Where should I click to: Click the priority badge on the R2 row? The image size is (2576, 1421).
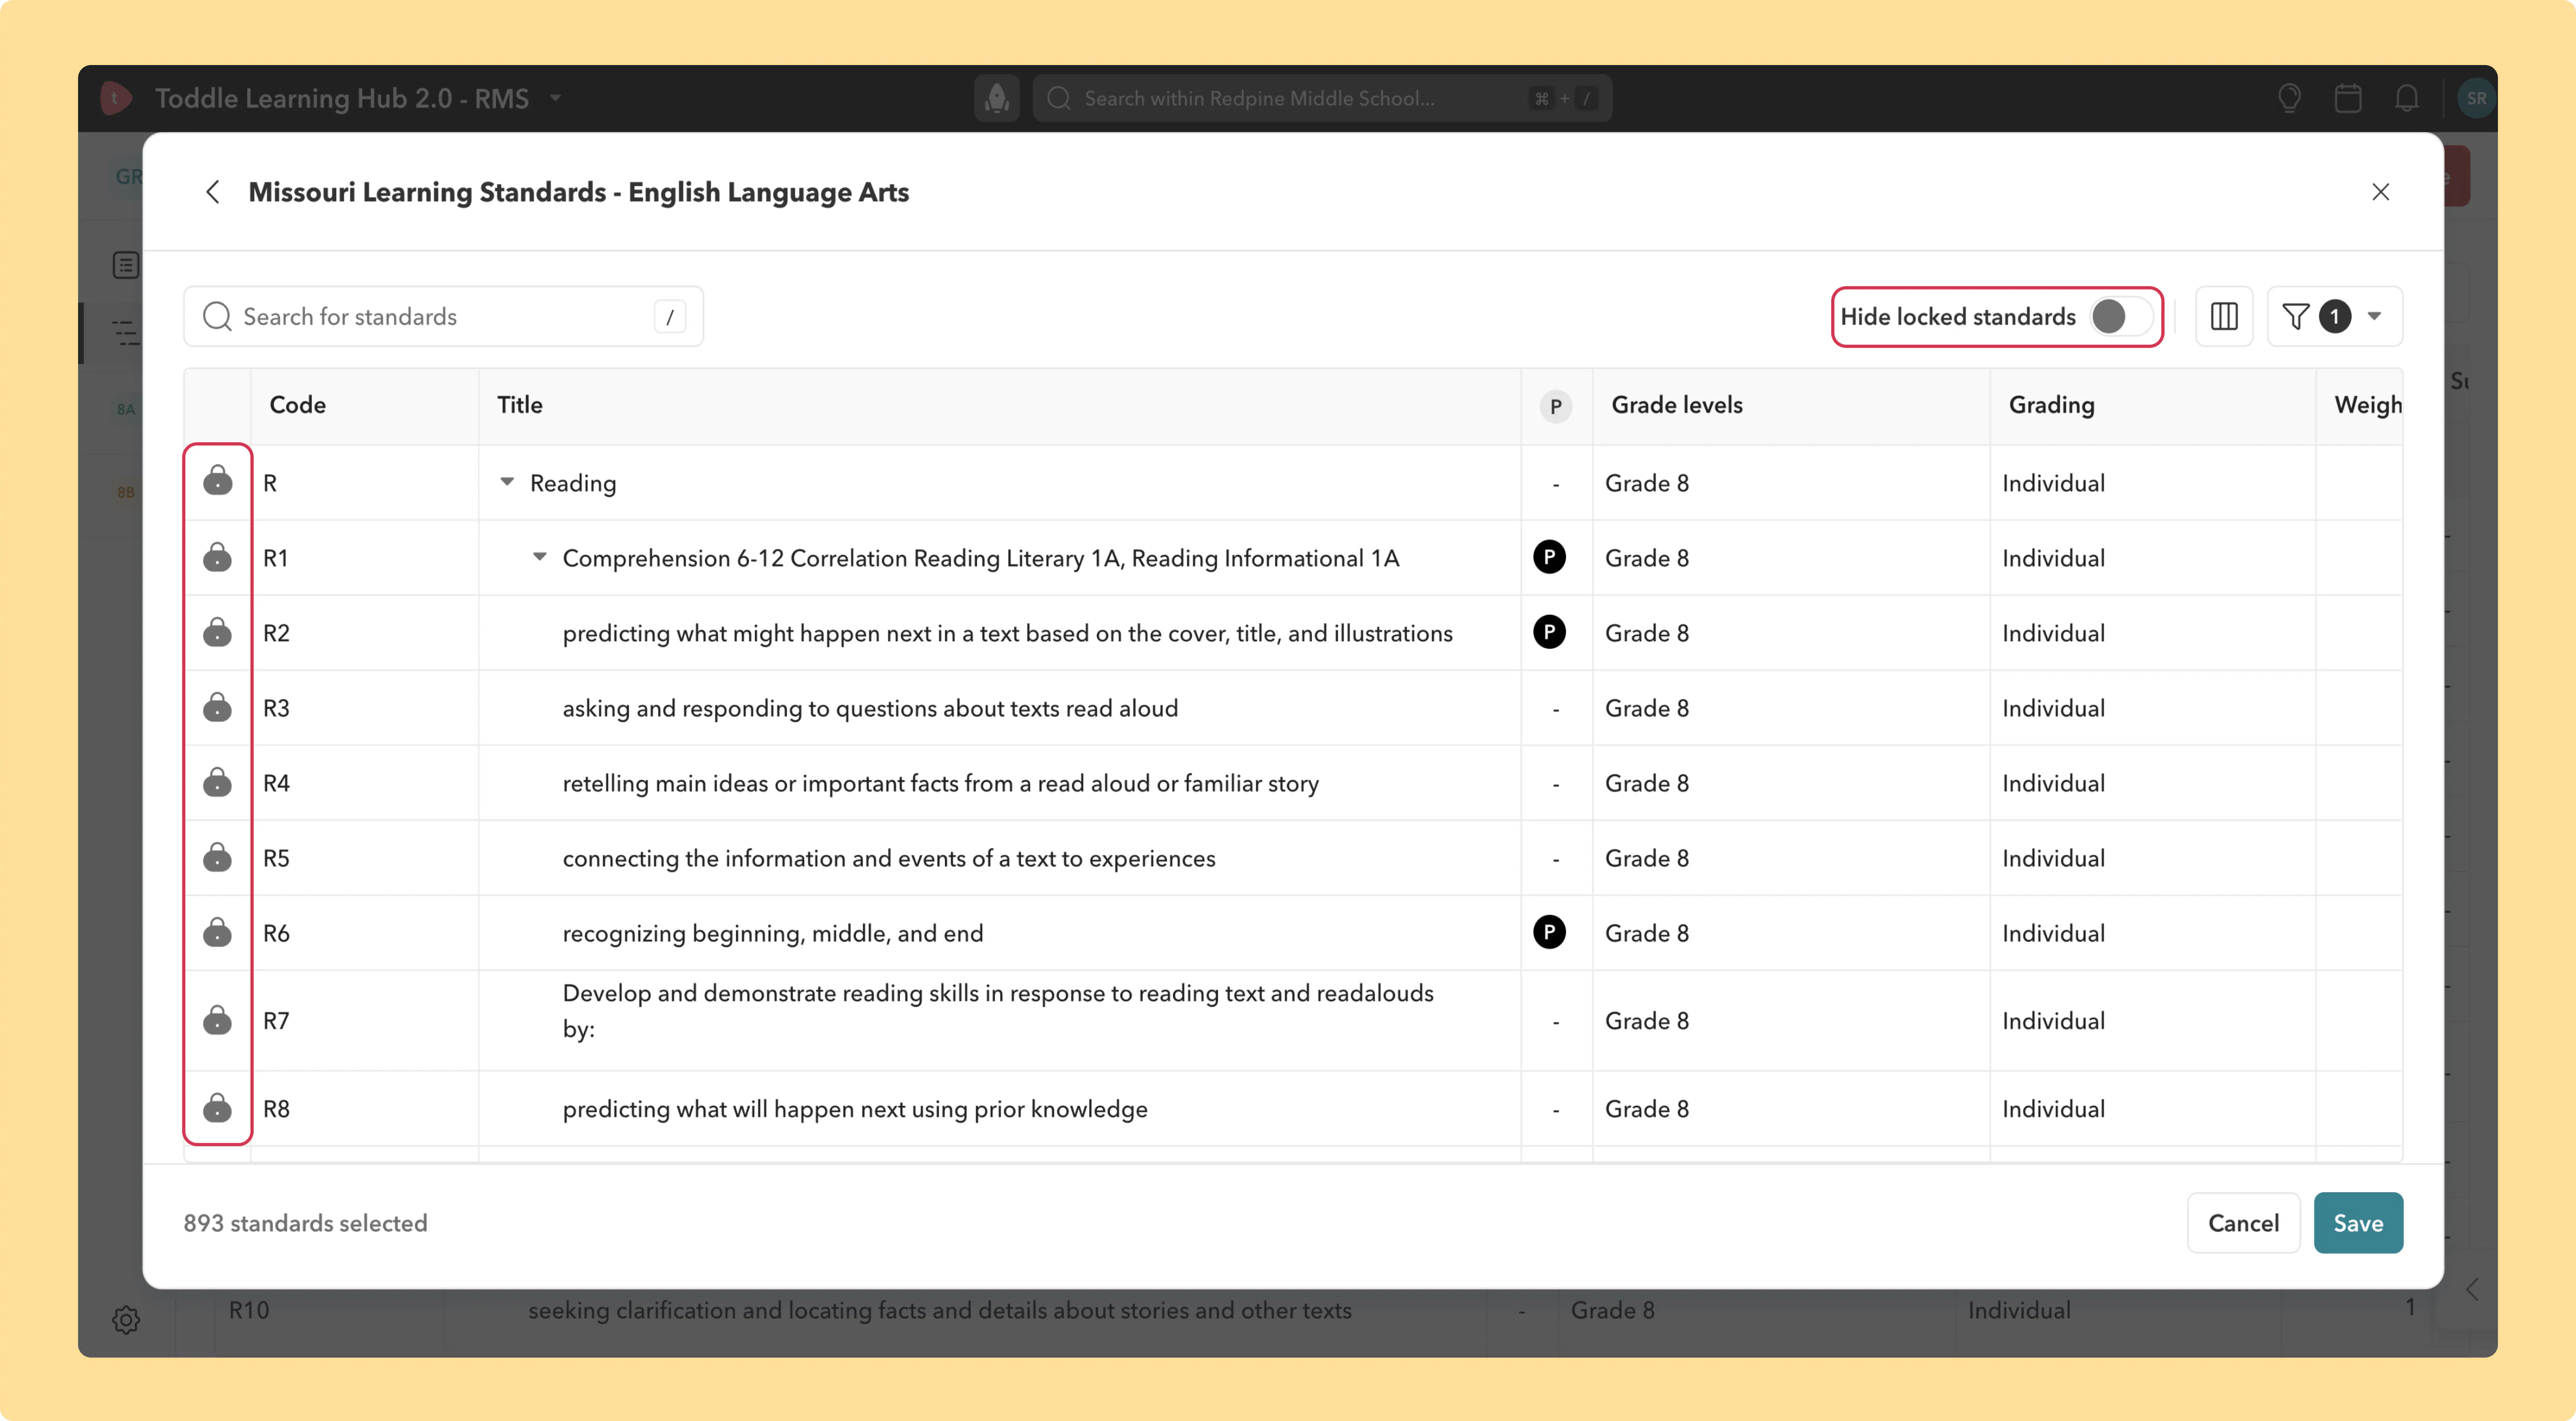(x=1549, y=632)
